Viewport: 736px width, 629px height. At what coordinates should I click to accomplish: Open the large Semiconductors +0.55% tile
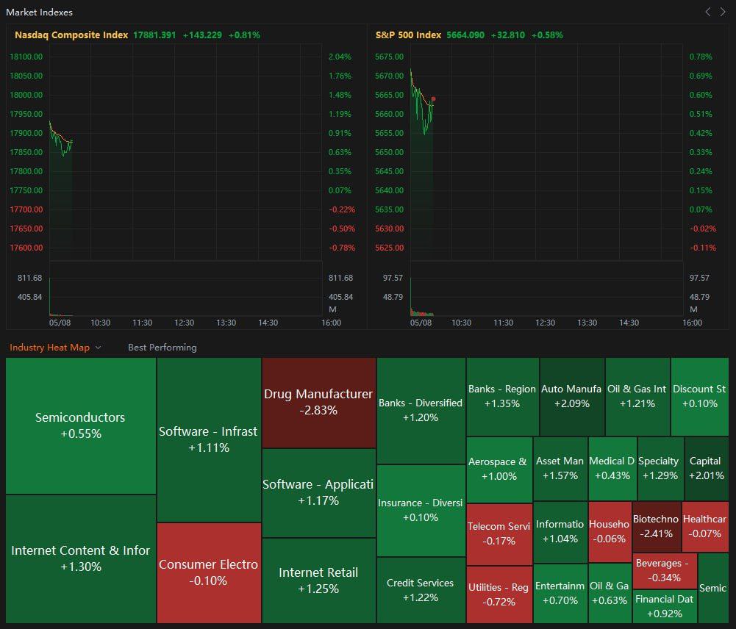click(x=81, y=425)
